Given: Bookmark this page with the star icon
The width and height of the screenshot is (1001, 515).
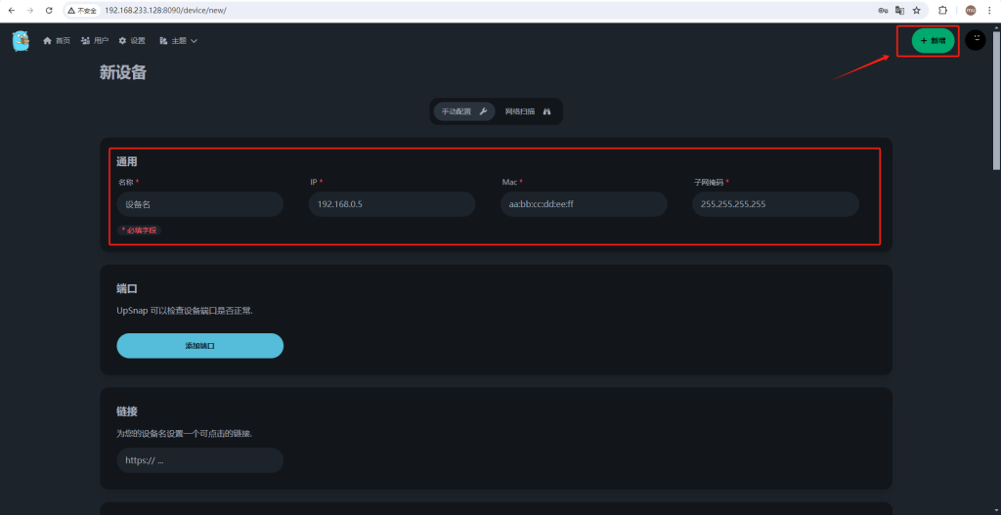Looking at the screenshot, I should [916, 10].
